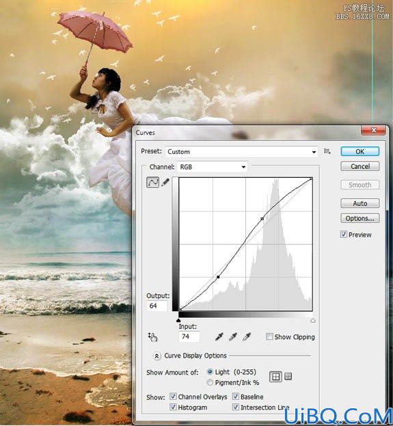Uncheck the Baseline option
Screen dimensions: 393x426
pos(236,397)
